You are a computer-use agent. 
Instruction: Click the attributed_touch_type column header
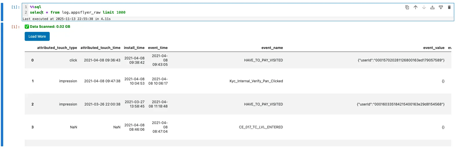pos(57,48)
